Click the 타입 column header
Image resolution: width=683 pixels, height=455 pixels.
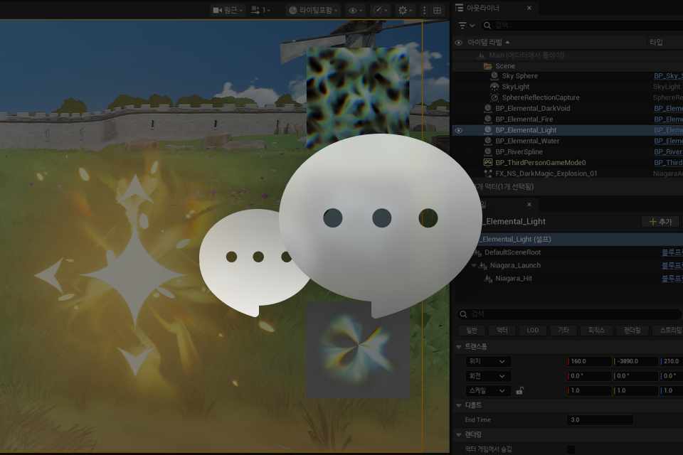tap(657, 42)
